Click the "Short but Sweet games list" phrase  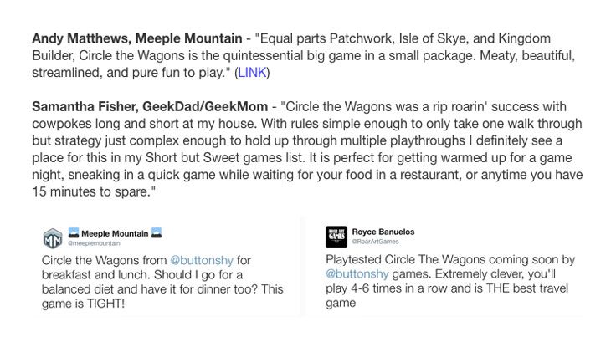pos(224,157)
